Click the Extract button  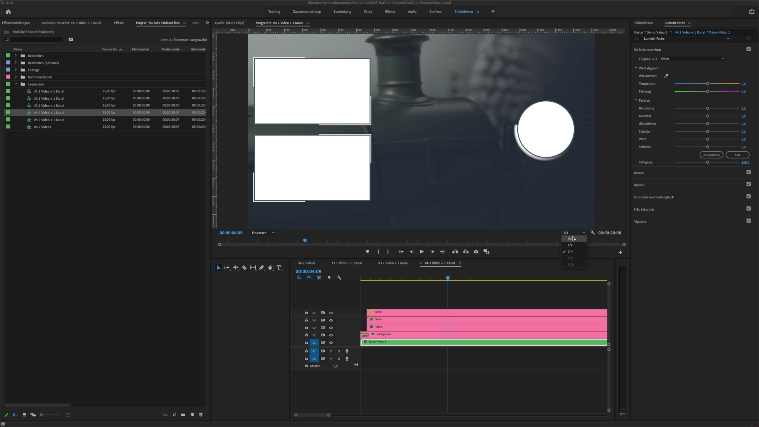pos(465,252)
